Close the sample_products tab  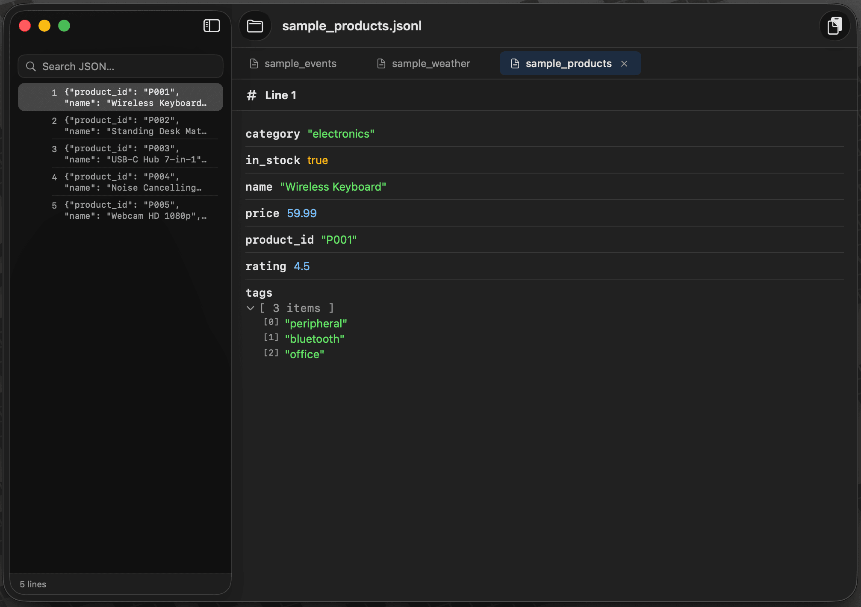pyautogui.click(x=624, y=64)
